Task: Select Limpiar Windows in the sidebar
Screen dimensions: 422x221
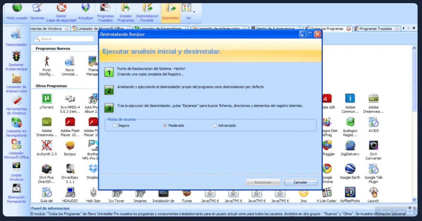Action: pos(16,172)
